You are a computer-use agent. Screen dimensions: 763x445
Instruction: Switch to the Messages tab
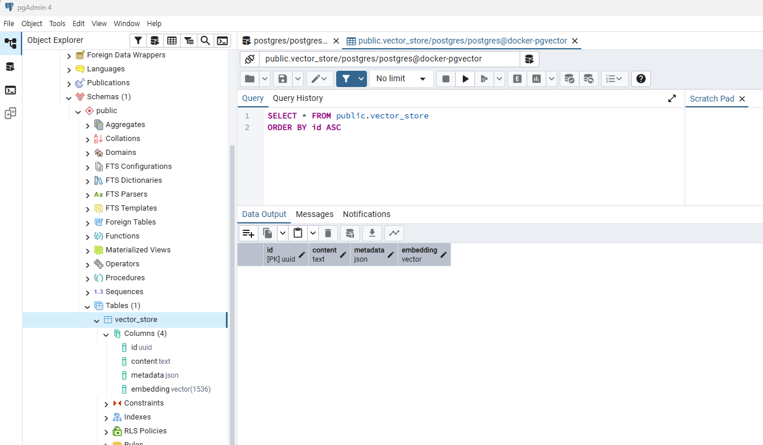tap(315, 214)
